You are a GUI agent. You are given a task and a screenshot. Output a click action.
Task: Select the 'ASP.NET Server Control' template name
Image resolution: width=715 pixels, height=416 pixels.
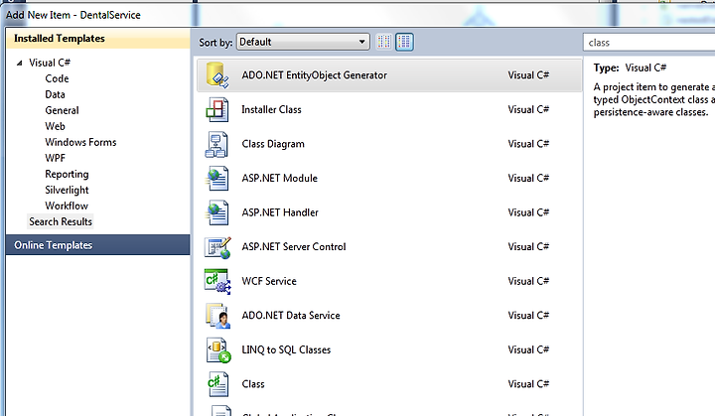click(x=294, y=247)
